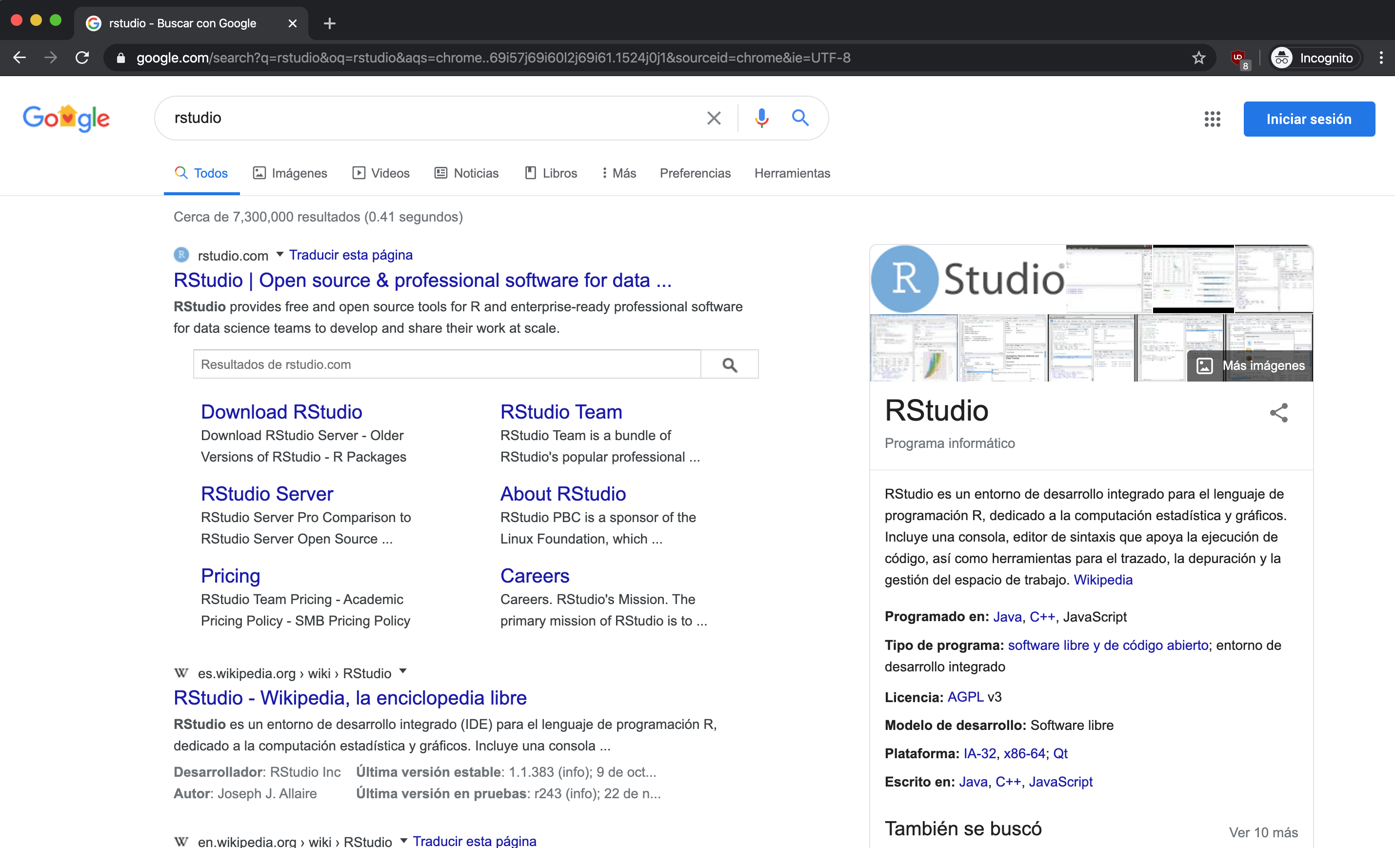Open the Wikipedia link in the knowledge panel
Viewport: 1395px width, 848px height.
[x=1103, y=580]
